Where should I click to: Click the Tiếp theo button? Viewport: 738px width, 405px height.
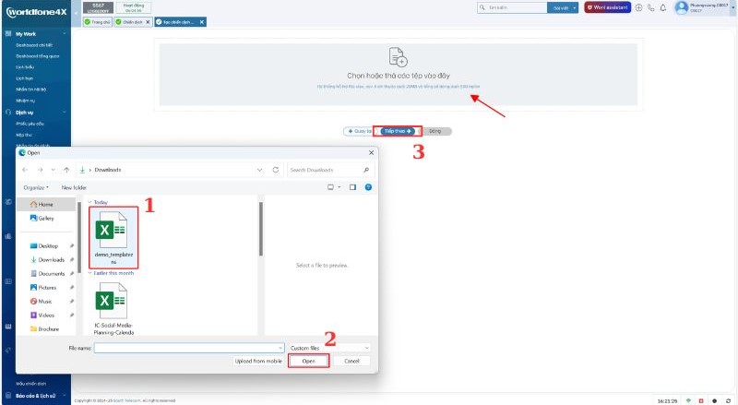(x=399, y=131)
